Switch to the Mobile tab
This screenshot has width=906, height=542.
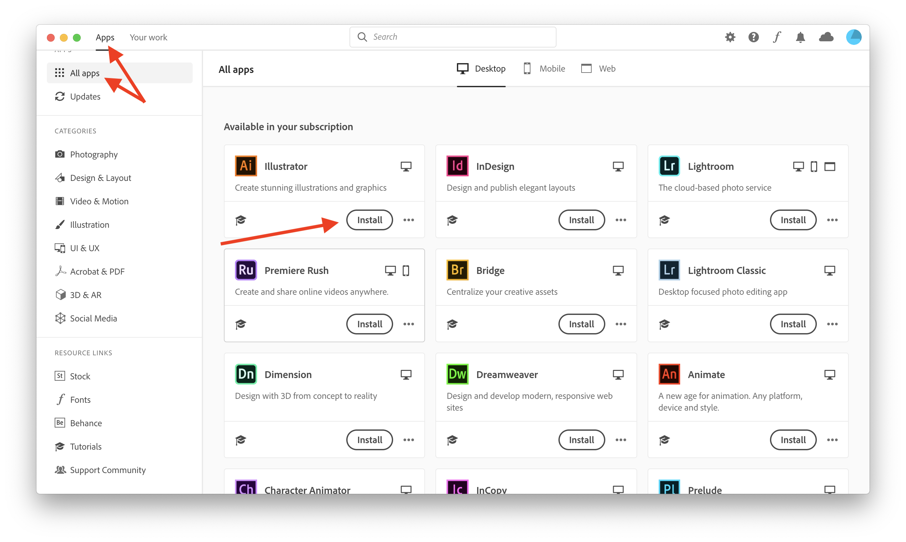[x=544, y=68]
